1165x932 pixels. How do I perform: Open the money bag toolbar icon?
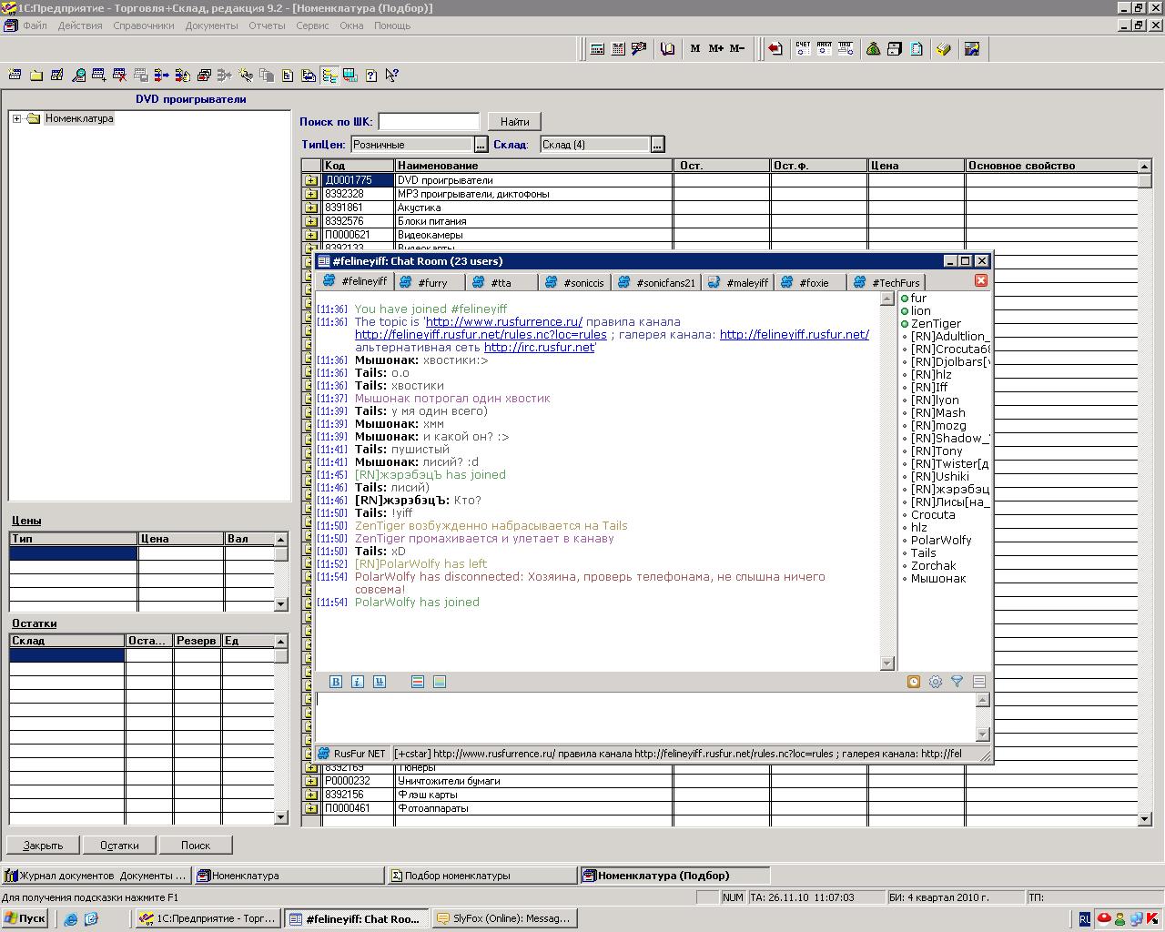coord(873,49)
